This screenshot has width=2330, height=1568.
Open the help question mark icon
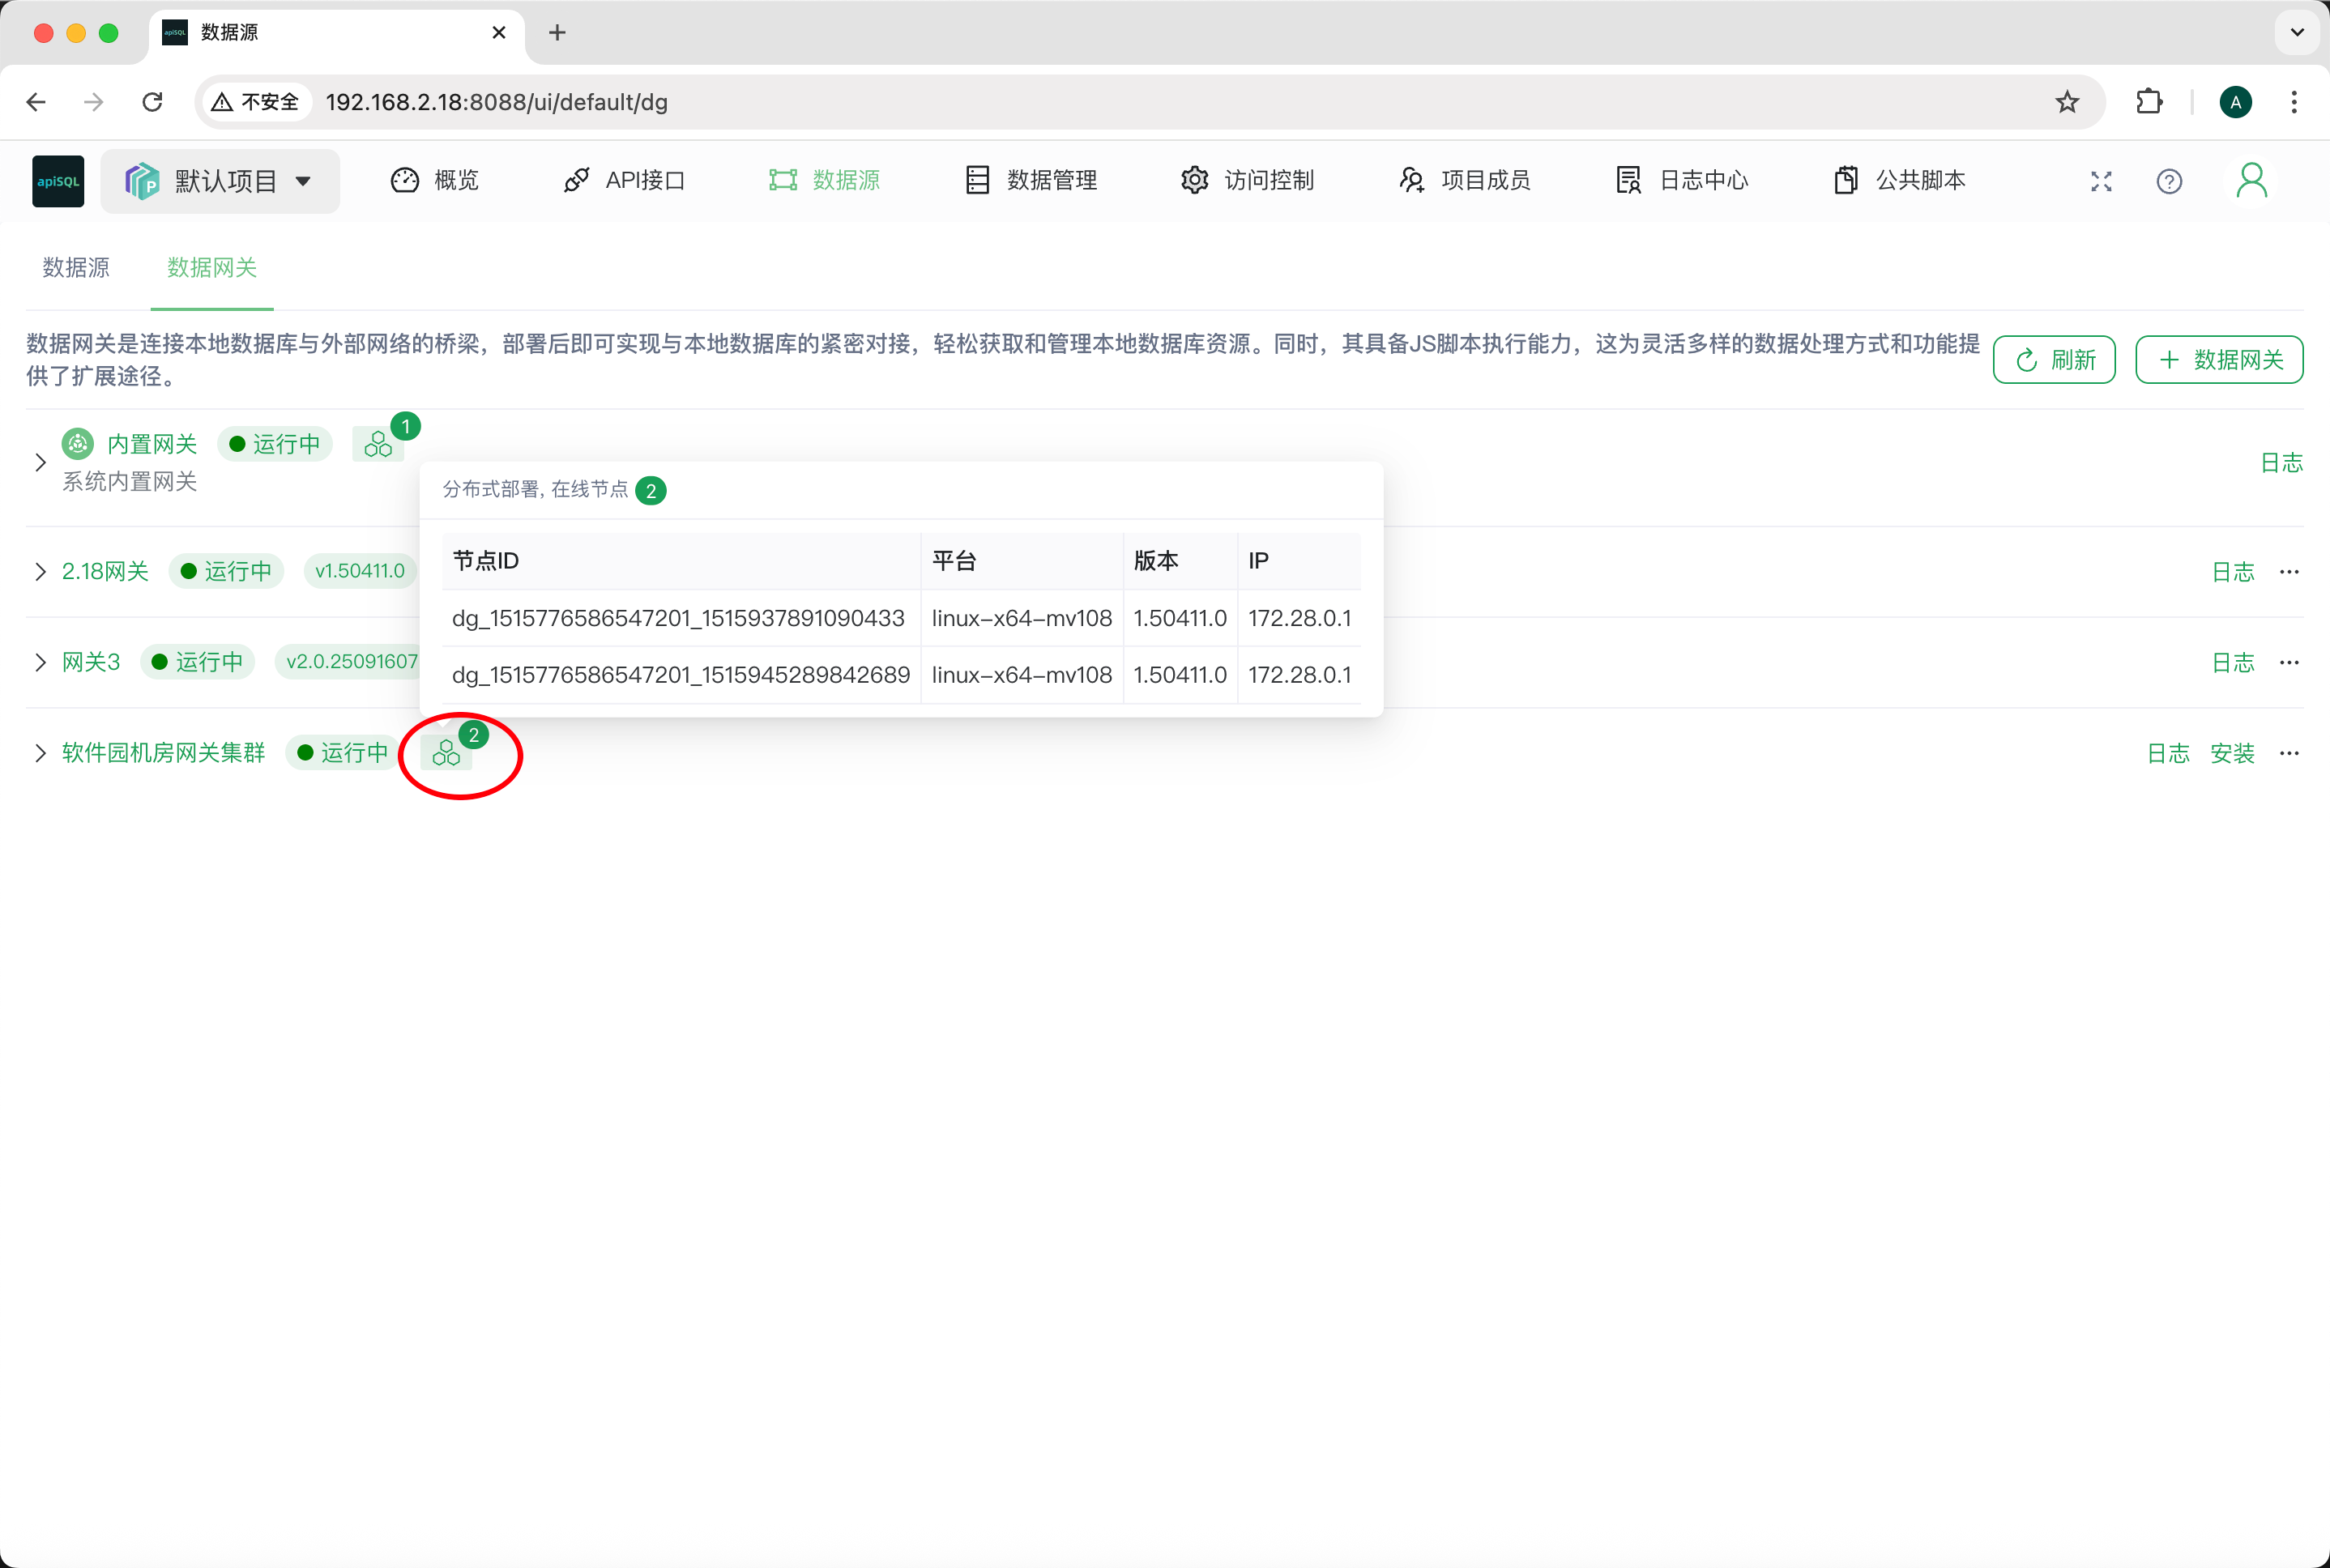(2167, 181)
